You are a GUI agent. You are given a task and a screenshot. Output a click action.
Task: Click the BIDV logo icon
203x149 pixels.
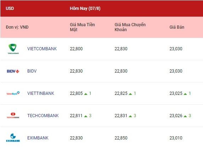pyautogui.click(x=13, y=71)
